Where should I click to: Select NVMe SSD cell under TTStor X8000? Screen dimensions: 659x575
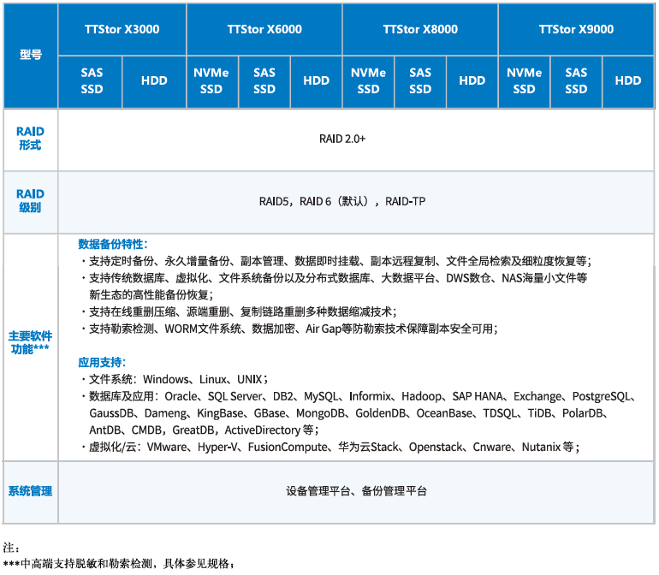(x=369, y=81)
